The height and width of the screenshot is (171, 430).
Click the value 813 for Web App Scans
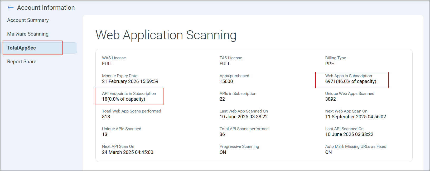tap(106, 117)
